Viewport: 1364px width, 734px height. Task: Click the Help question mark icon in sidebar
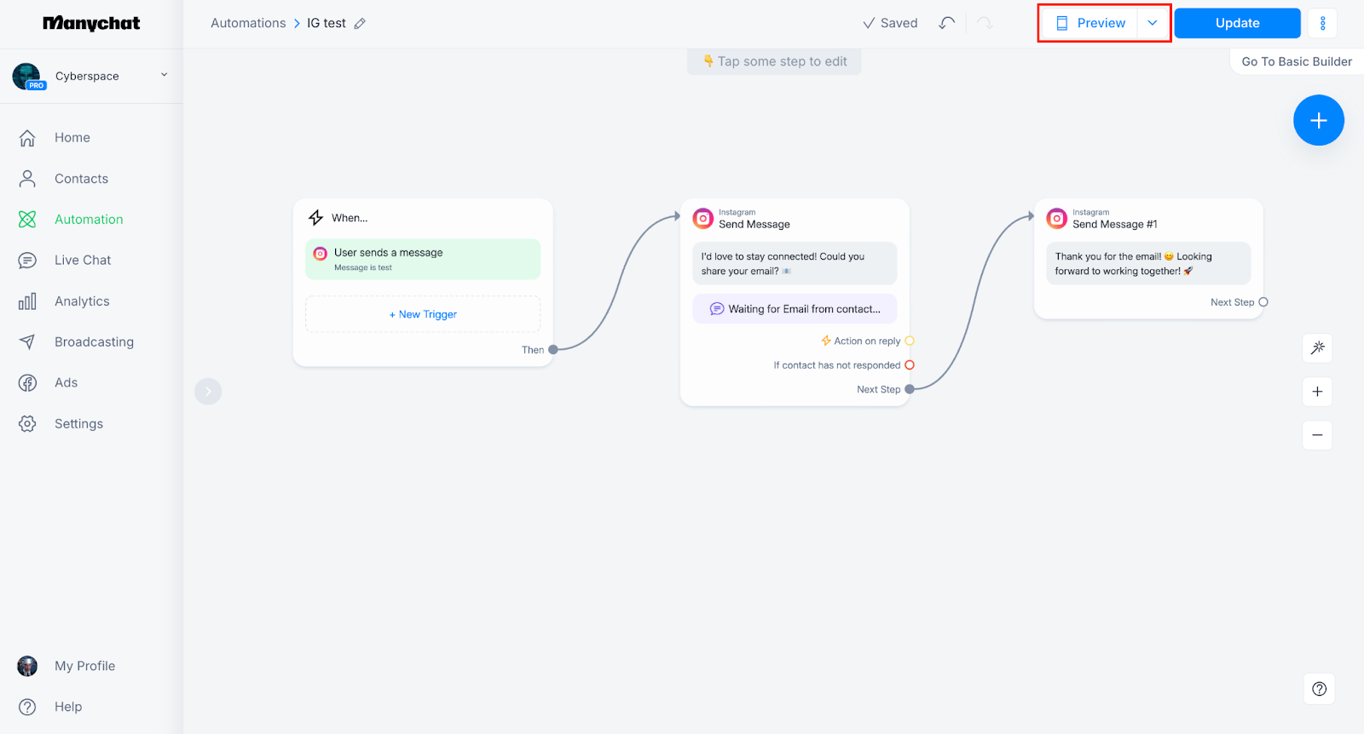(27, 707)
